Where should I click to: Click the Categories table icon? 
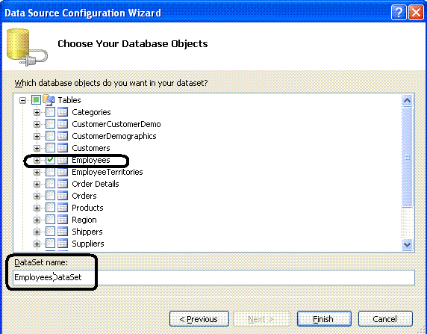(x=63, y=112)
